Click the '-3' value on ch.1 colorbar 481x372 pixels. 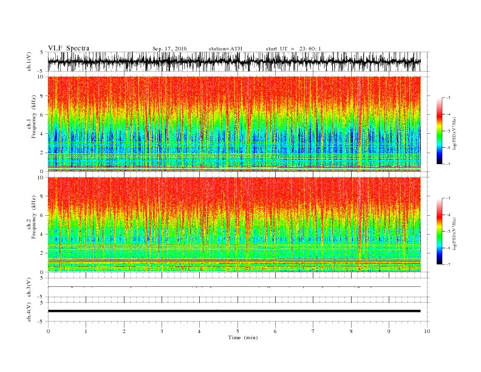[x=448, y=98]
